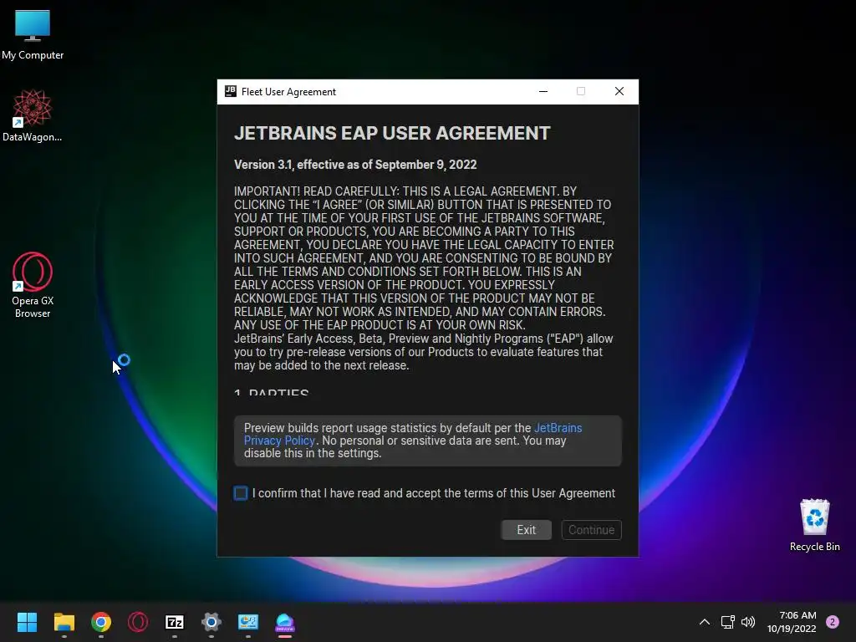The width and height of the screenshot is (856, 642).
Task: Select the Opera GX Browser desktop shortcut
Action: click(x=33, y=285)
